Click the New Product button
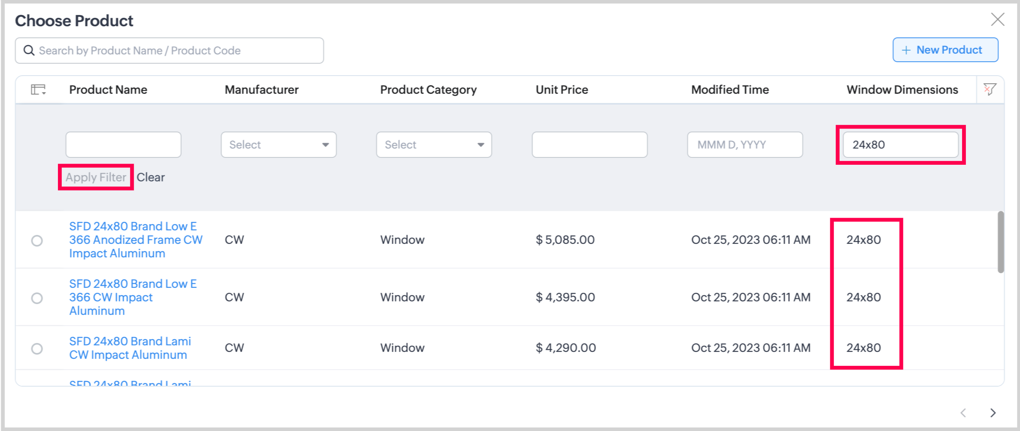The width and height of the screenshot is (1020, 431). pos(945,50)
